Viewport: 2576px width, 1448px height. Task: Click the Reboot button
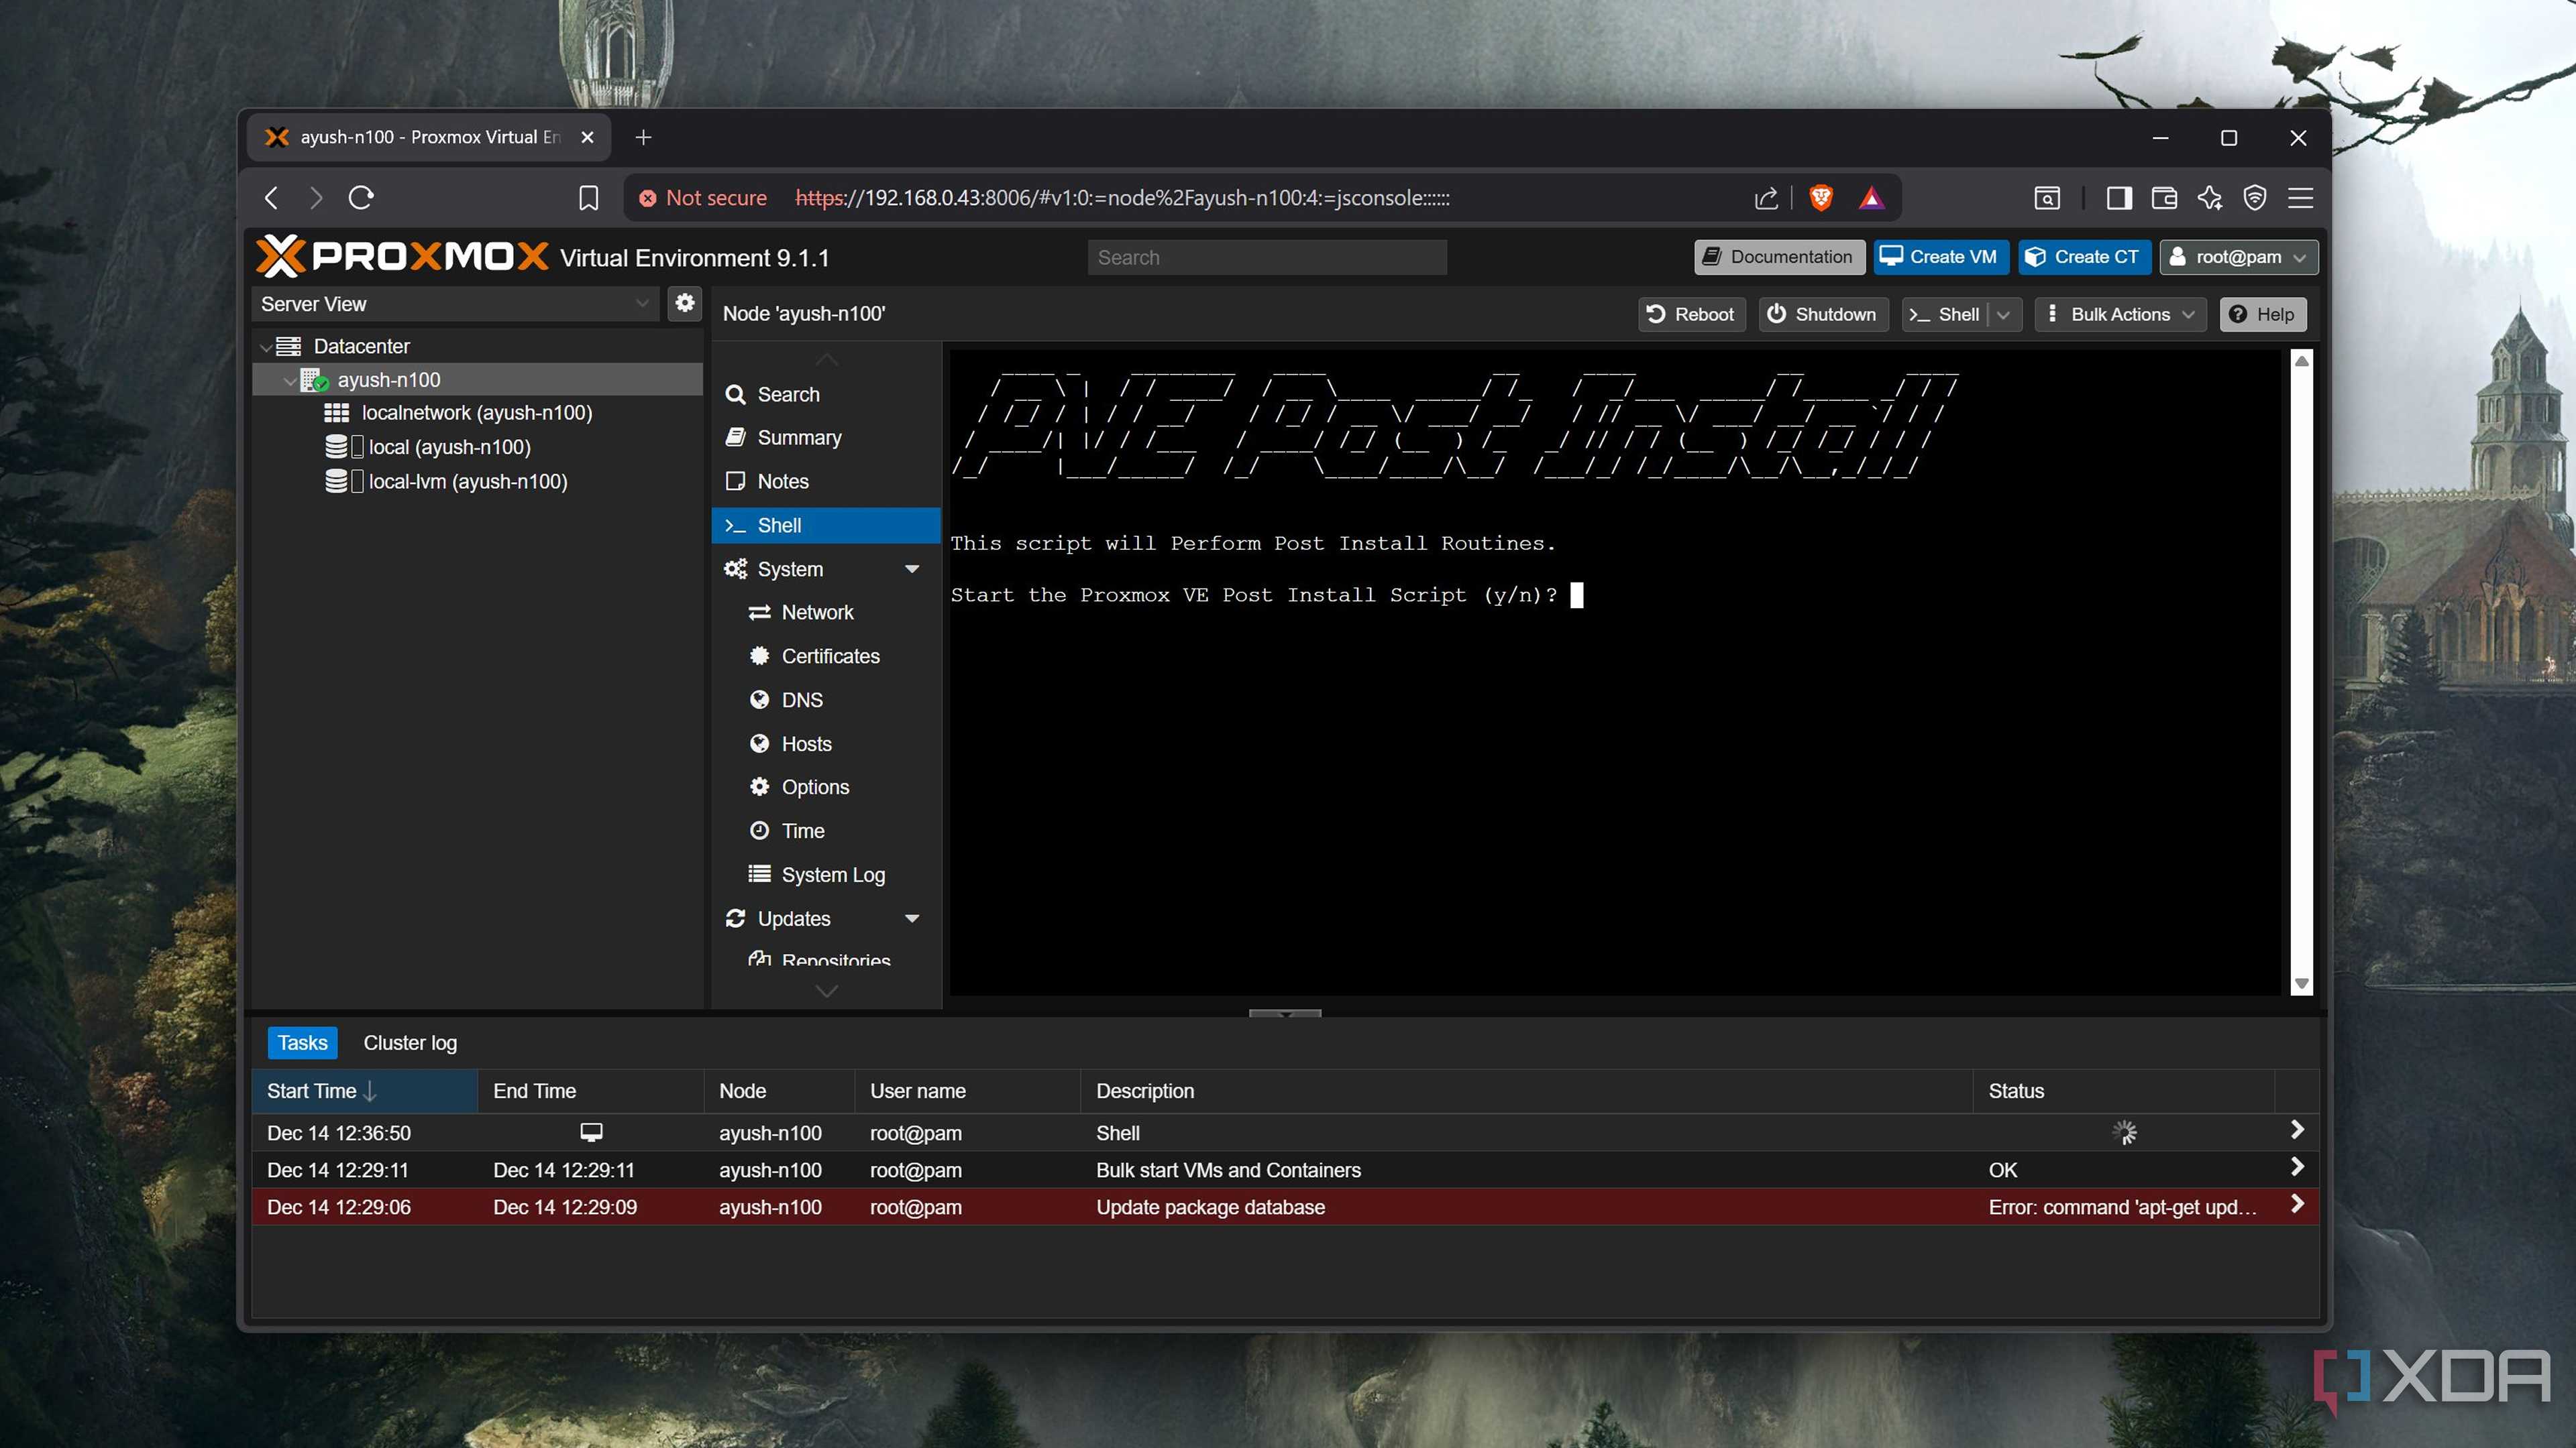click(x=1691, y=315)
